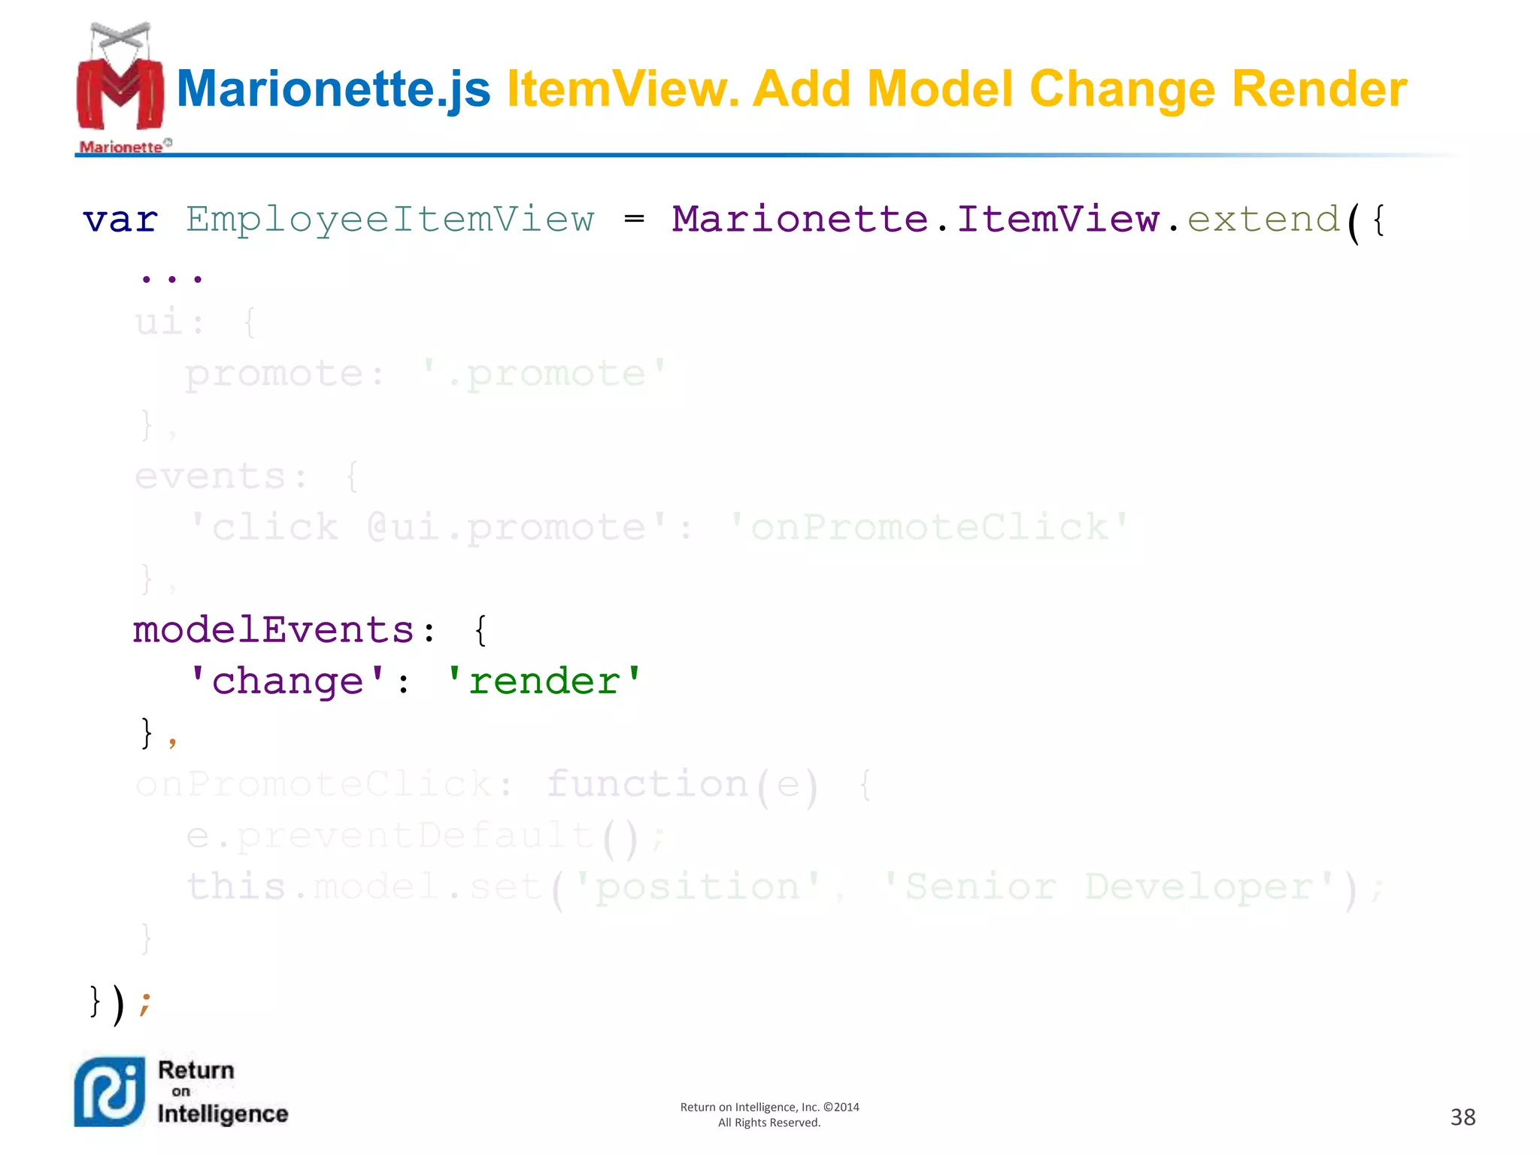
Task: Click the 'EmployeeItemView' variable name
Action: (390, 220)
